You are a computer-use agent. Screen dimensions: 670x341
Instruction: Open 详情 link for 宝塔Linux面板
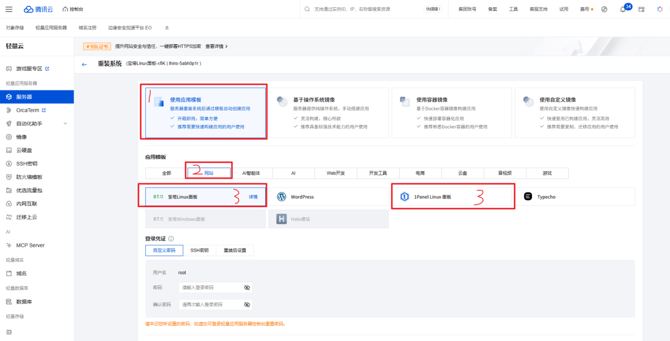[x=253, y=197]
